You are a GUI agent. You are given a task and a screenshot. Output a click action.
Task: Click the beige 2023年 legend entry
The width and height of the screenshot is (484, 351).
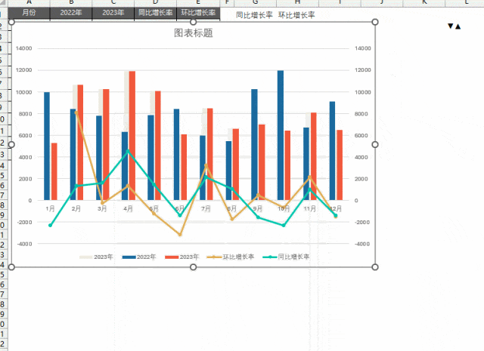pyautogui.click(x=96, y=257)
